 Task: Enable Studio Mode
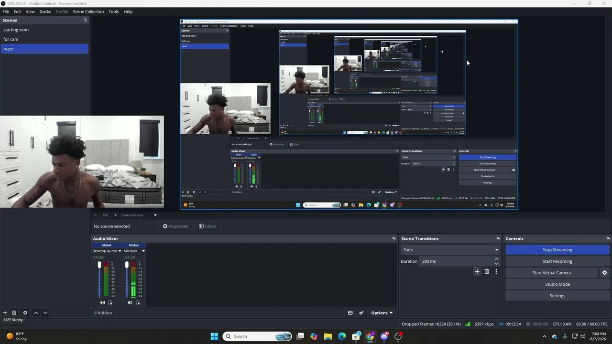[x=557, y=284]
